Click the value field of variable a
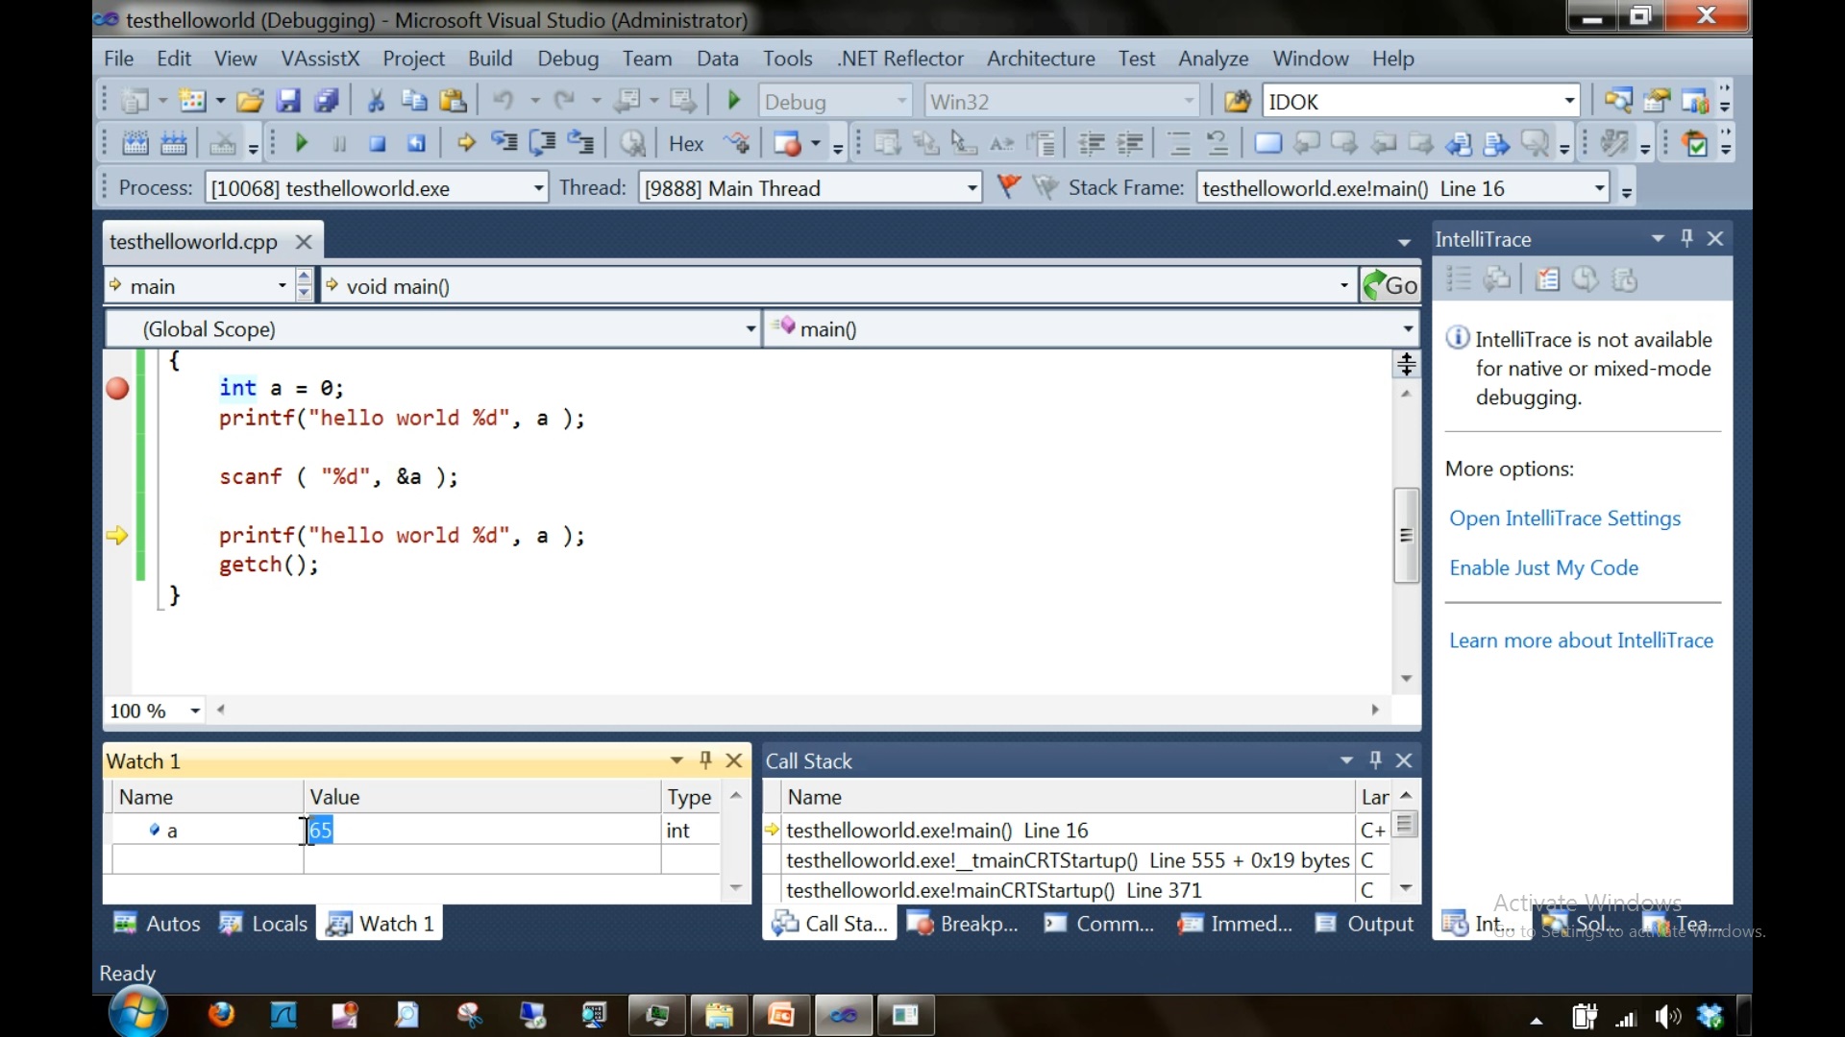This screenshot has height=1037, width=1845. (482, 831)
